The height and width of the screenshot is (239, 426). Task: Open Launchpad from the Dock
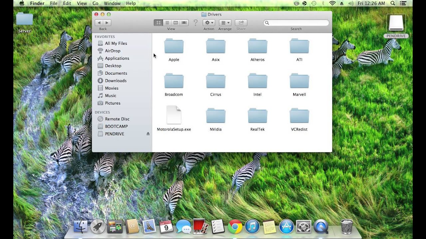click(98, 227)
